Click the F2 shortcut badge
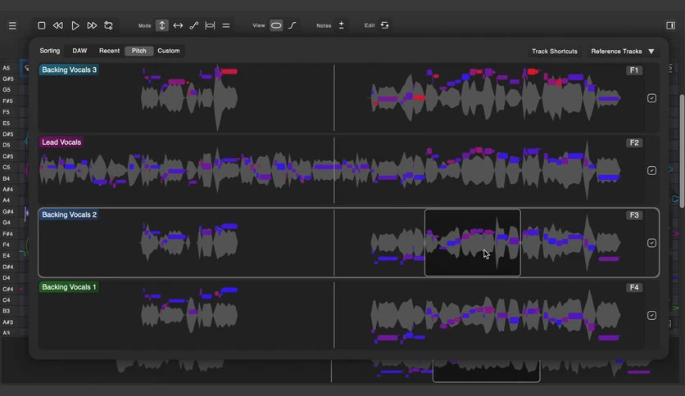 (634, 142)
